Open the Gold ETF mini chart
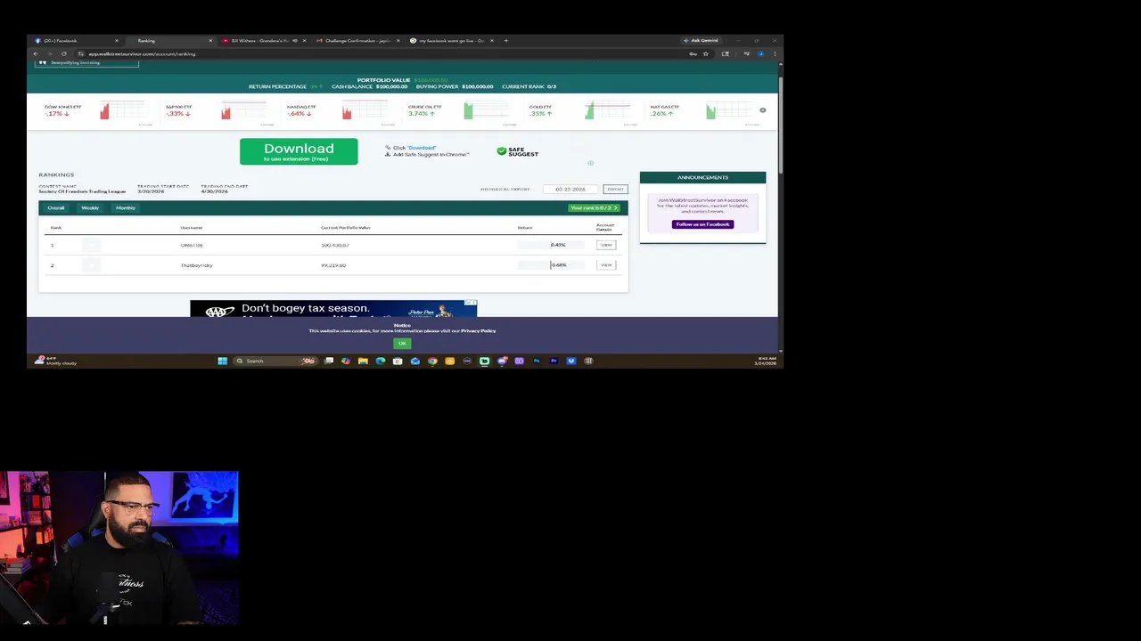Viewport: 1141px width, 641px height. [607, 110]
